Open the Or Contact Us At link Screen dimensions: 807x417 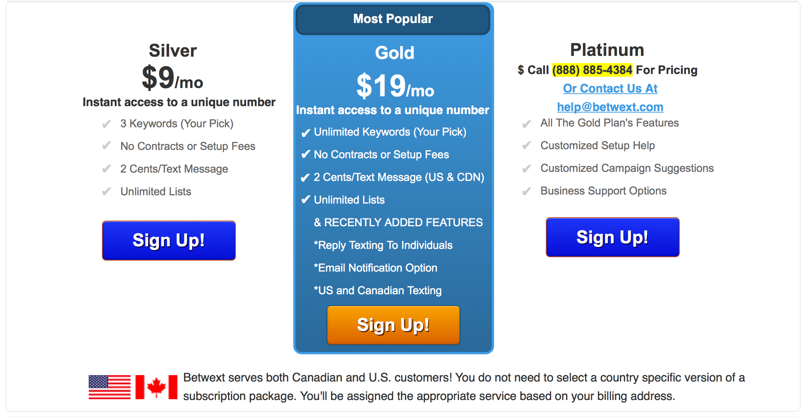(610, 88)
